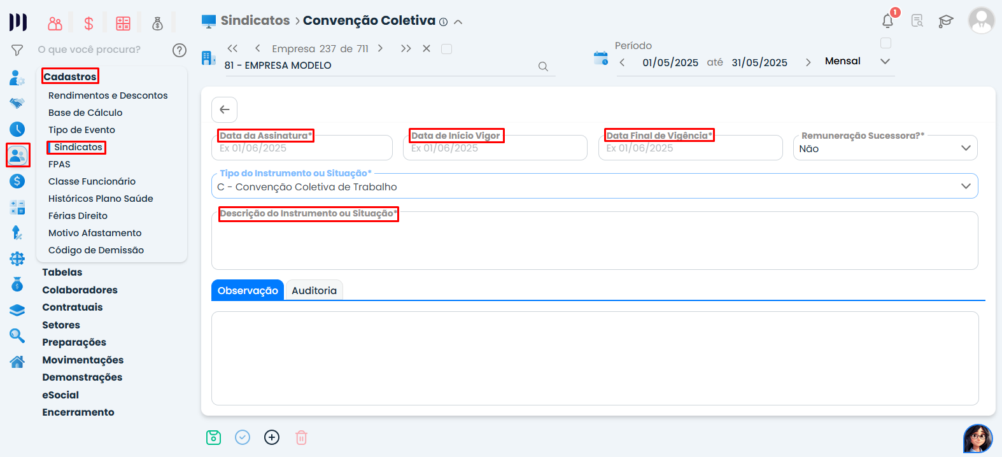Collapse the Convenção Coletiva header chevron
Viewport: 1002px width, 457px height.
[x=458, y=22]
